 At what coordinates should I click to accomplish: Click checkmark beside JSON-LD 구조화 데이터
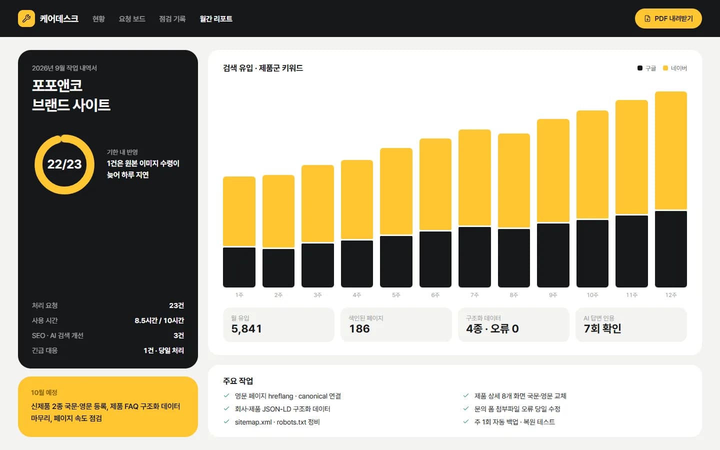(226, 408)
